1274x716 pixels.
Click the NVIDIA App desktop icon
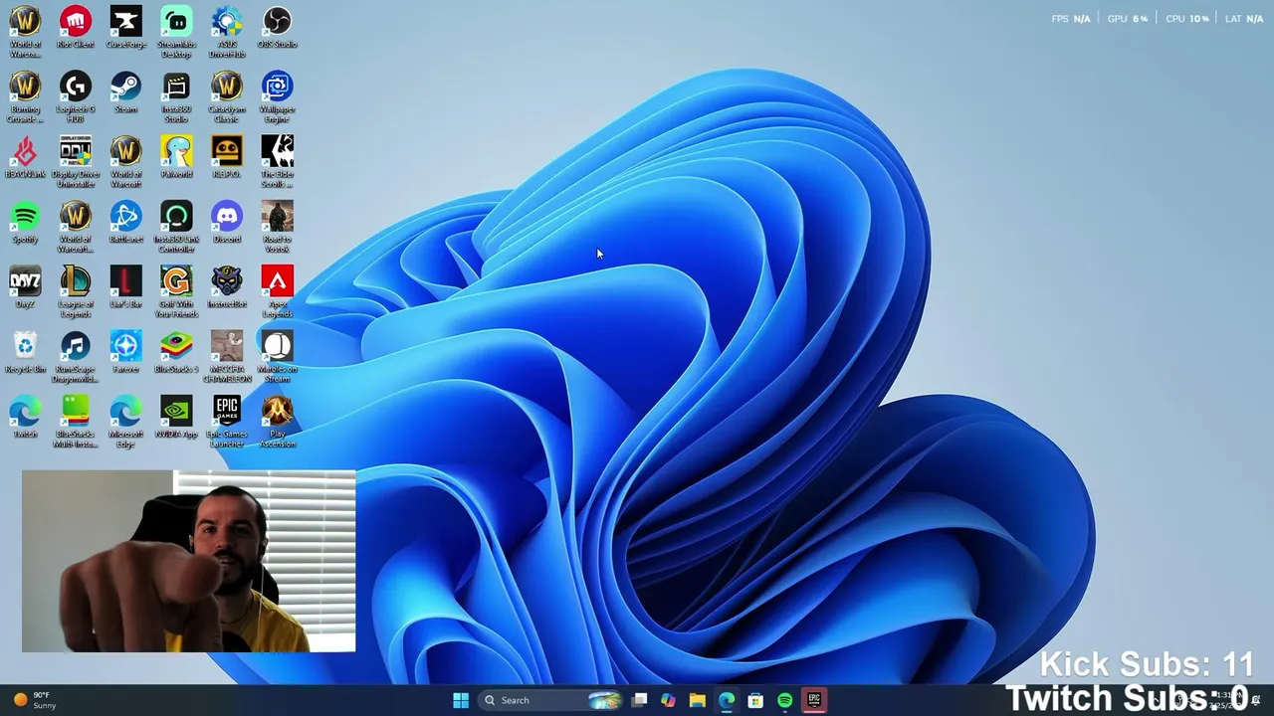coord(176,418)
